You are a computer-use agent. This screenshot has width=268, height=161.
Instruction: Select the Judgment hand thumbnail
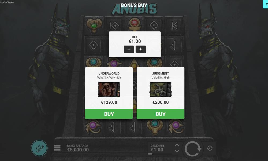[x=161, y=89]
